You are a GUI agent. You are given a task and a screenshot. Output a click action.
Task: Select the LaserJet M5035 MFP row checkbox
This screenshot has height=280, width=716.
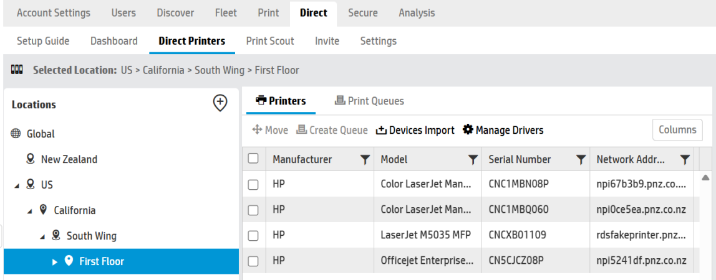coord(253,236)
